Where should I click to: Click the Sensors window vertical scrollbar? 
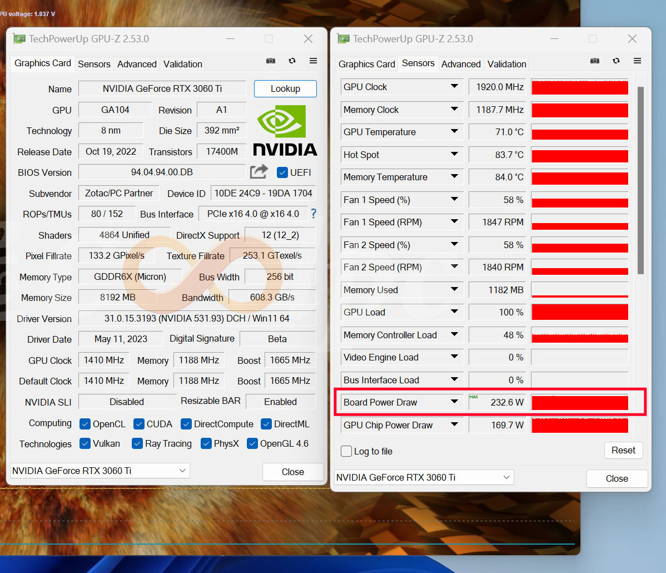[x=640, y=180]
